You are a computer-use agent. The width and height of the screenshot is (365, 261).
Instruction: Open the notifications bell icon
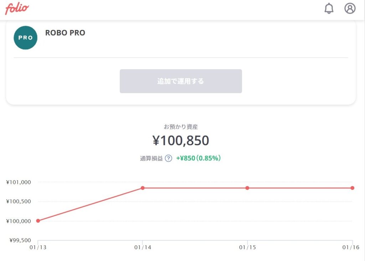pyautogui.click(x=329, y=9)
